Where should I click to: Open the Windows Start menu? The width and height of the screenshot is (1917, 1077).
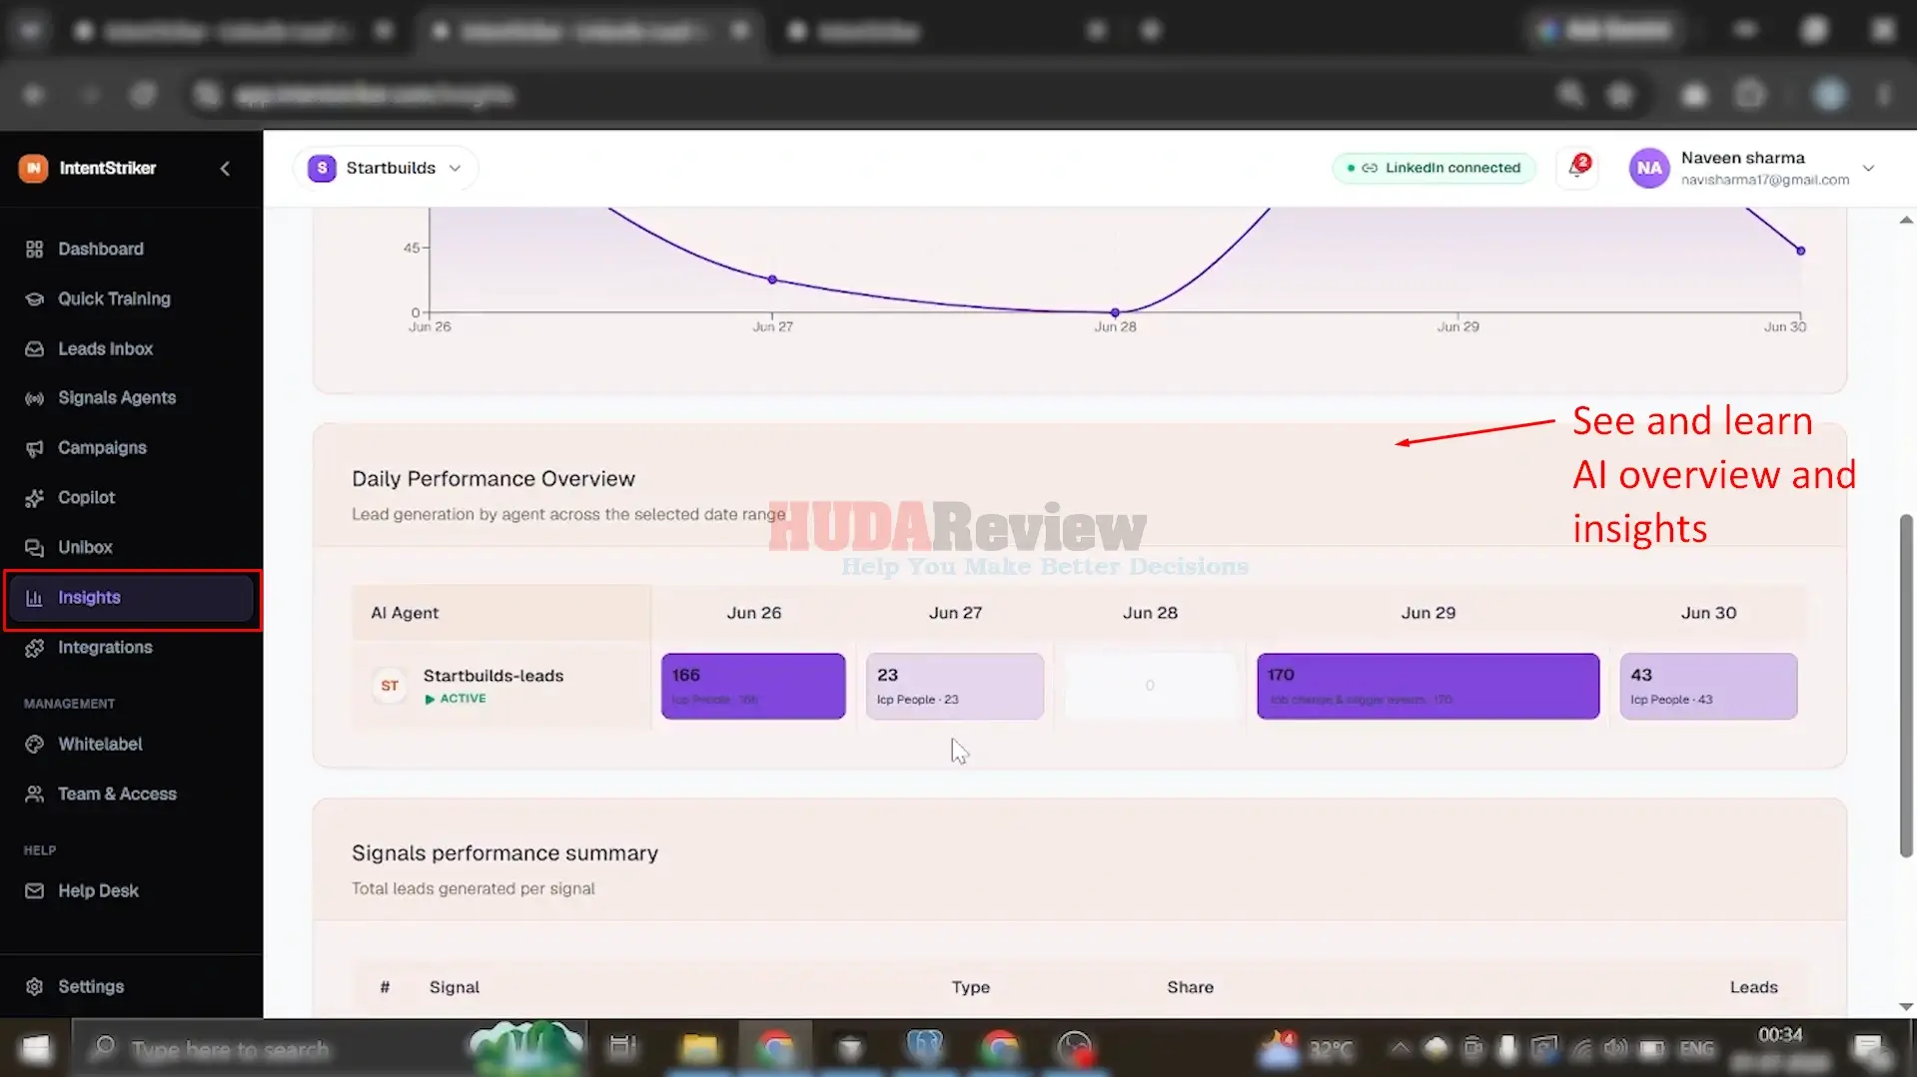(36, 1048)
